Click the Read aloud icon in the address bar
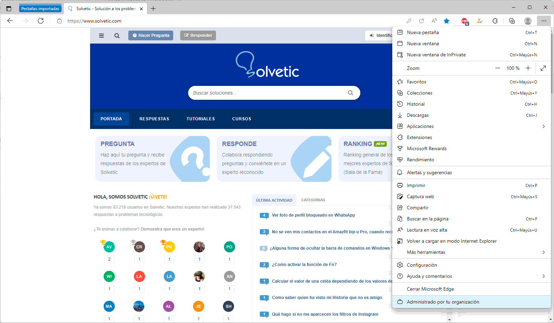Screen dimensions: 554x323 pos(434,21)
